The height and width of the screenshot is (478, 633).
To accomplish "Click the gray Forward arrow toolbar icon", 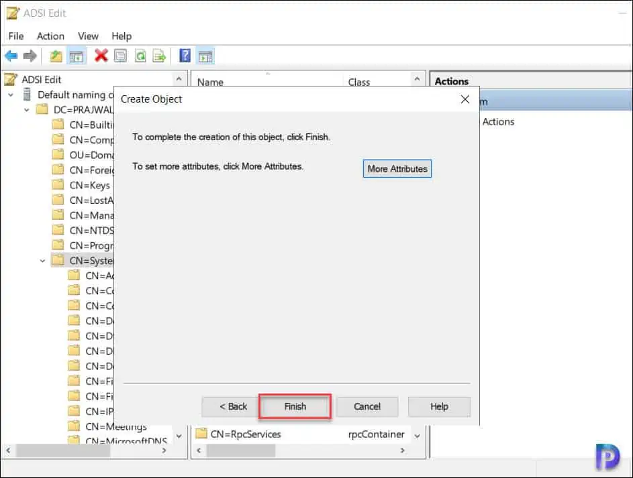I will 30,56.
